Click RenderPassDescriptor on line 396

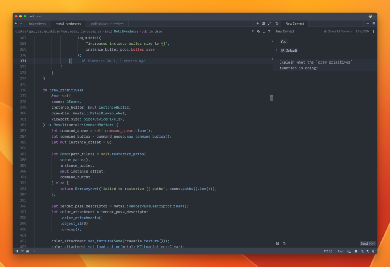click(x=150, y=206)
